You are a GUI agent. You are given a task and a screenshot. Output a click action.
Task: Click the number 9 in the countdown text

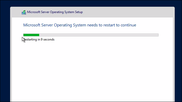point(42,39)
